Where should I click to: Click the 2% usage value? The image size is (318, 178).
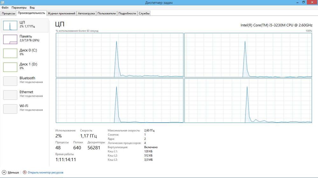[x=59, y=136]
